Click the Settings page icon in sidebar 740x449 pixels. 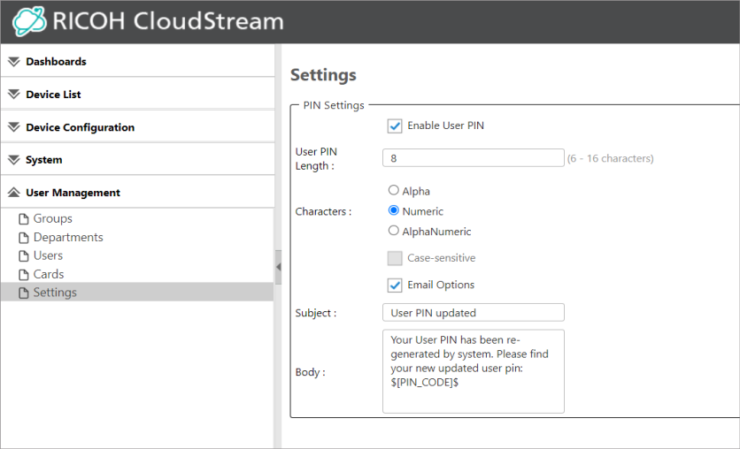(25, 293)
